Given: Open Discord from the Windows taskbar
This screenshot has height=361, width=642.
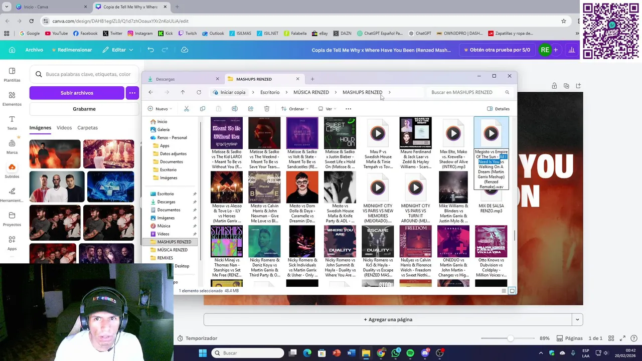Looking at the screenshot, I should tap(425, 353).
